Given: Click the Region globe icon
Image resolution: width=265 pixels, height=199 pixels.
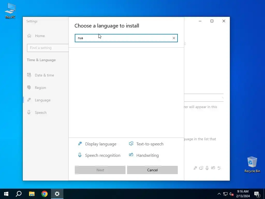Looking at the screenshot, I should (x=29, y=87).
